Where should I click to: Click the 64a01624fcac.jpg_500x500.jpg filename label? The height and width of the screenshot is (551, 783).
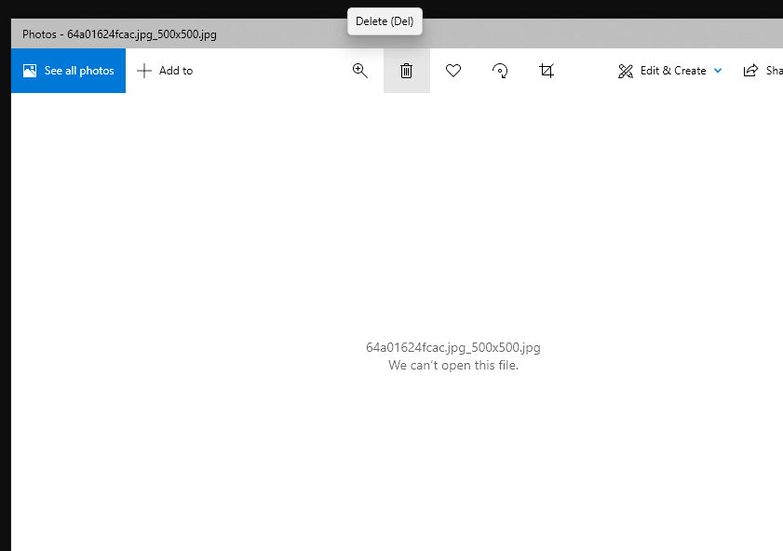(452, 347)
